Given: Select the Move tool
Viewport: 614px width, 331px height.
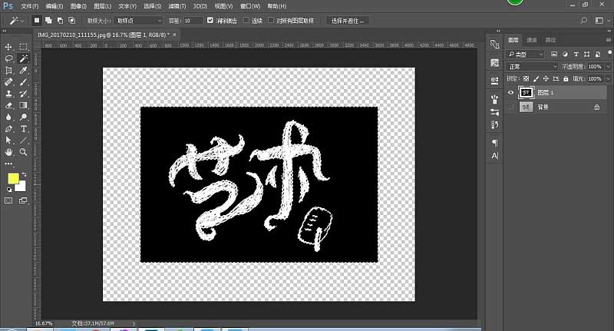Looking at the screenshot, I should pos(8,47).
